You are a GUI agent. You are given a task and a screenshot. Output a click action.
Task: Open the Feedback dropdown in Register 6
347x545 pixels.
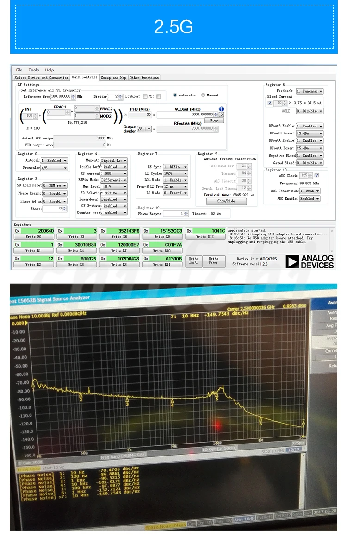coord(310,91)
